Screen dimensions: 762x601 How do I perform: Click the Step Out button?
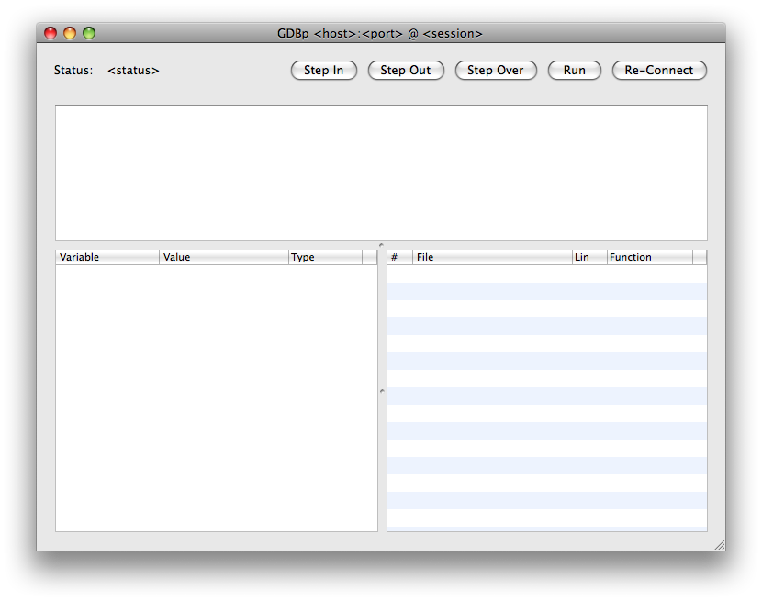[406, 71]
